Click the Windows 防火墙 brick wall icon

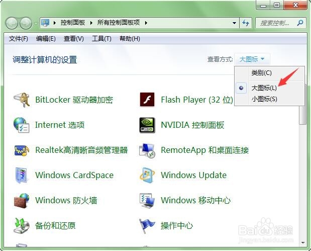(22, 201)
